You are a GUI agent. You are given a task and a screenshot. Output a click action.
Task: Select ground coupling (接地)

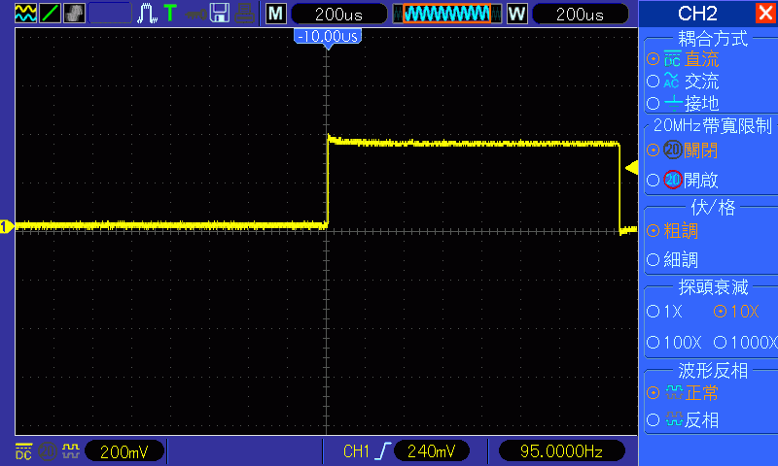(684, 103)
